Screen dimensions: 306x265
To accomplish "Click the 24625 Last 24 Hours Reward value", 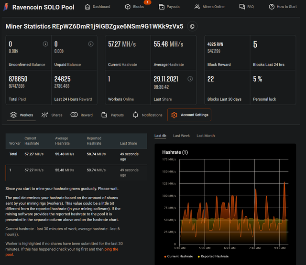I will click(x=63, y=79).
